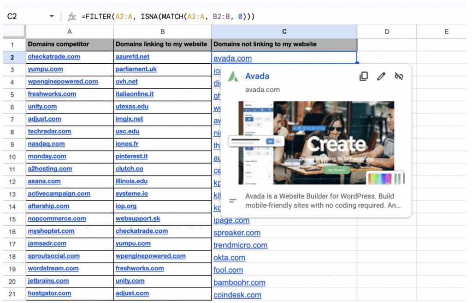Open imgix.net link

[x=129, y=119]
